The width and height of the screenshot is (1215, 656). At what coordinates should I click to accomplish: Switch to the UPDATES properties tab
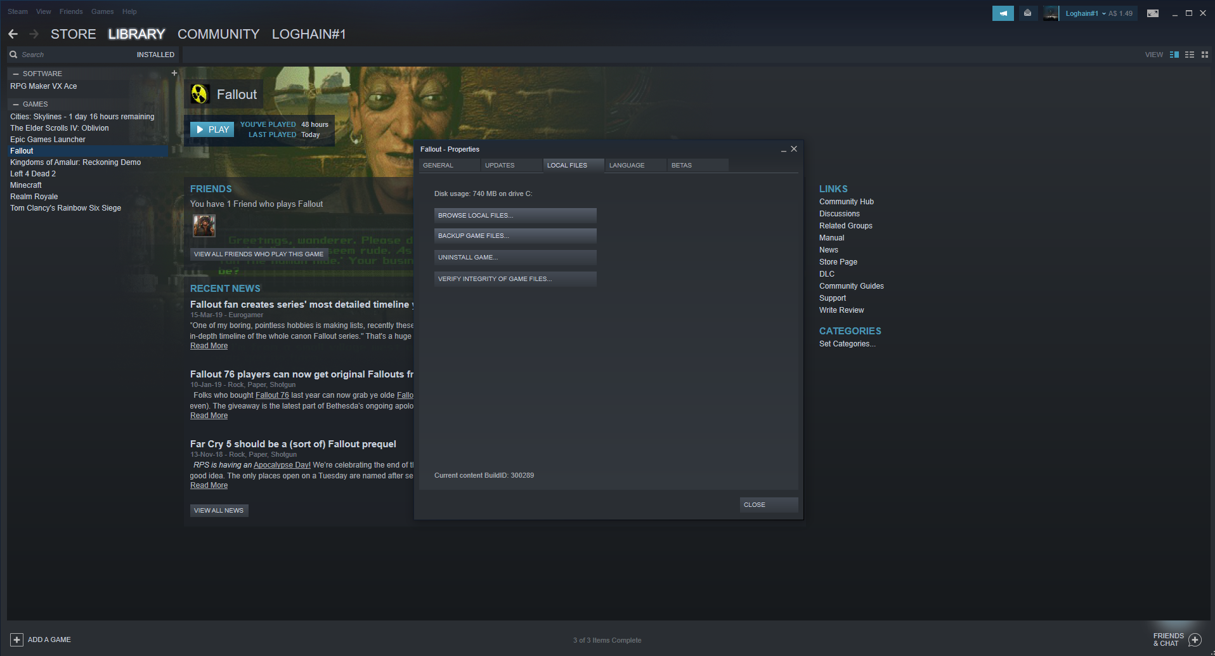tap(511, 166)
